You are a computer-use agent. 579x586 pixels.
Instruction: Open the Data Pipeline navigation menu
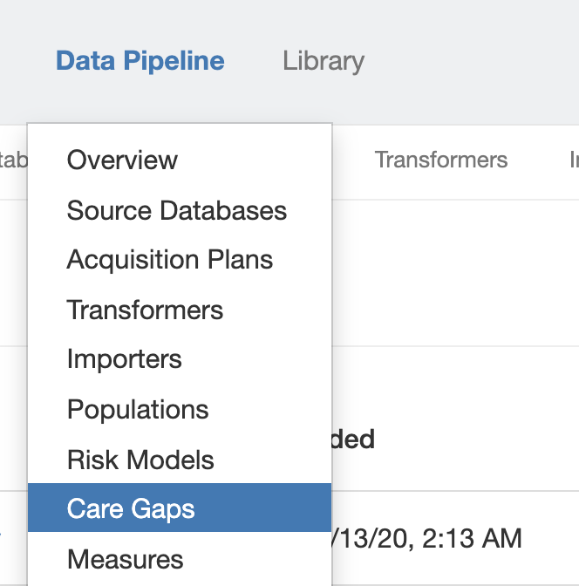point(140,61)
